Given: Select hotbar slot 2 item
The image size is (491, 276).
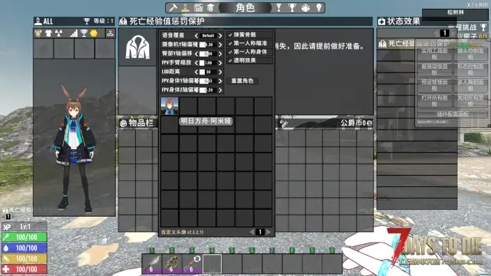Looking at the screenshot, I should [x=171, y=263].
